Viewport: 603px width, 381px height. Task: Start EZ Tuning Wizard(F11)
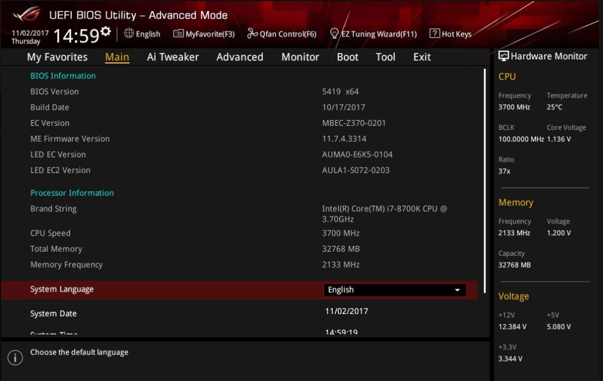[373, 34]
